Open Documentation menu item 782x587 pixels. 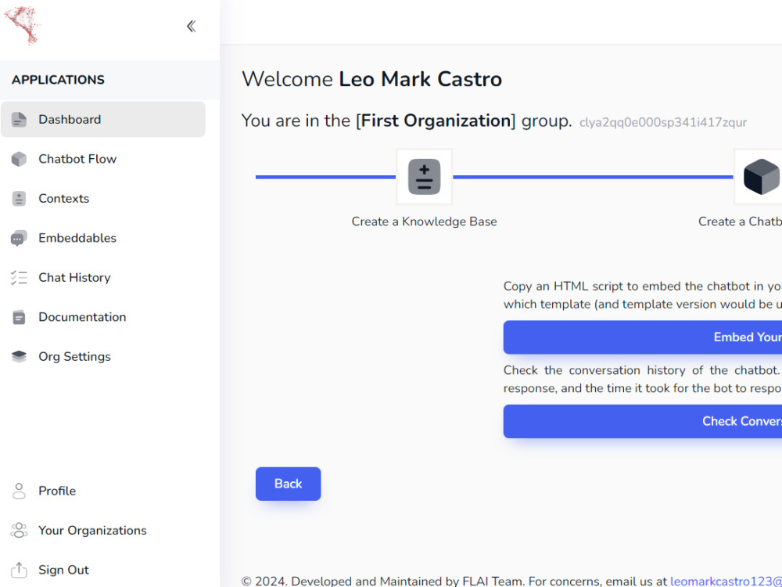pos(82,317)
